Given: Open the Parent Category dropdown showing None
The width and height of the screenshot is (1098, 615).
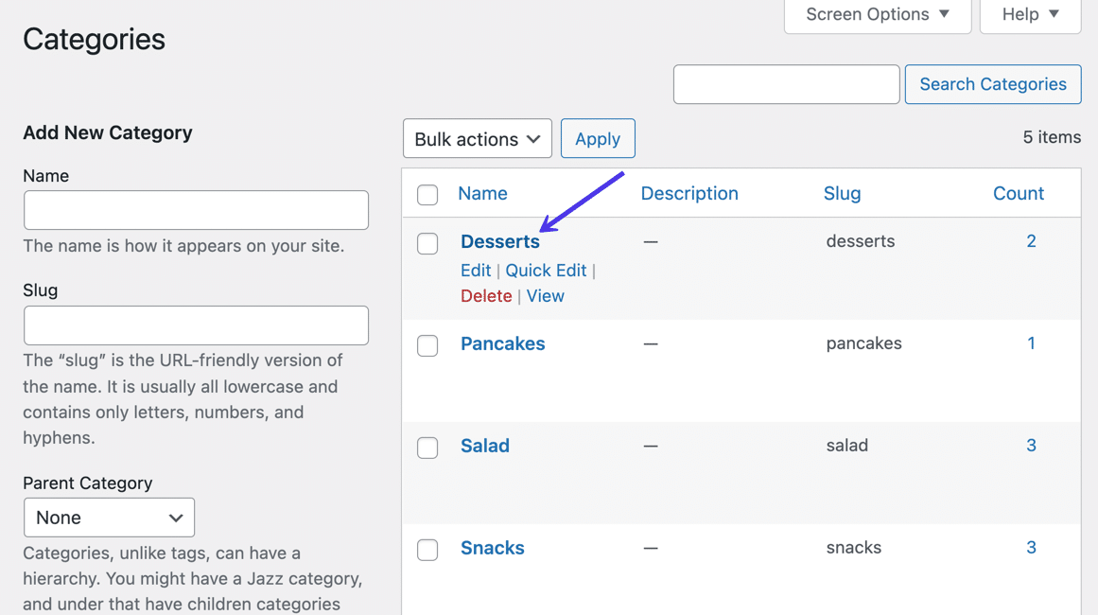Looking at the screenshot, I should pyautogui.click(x=108, y=517).
